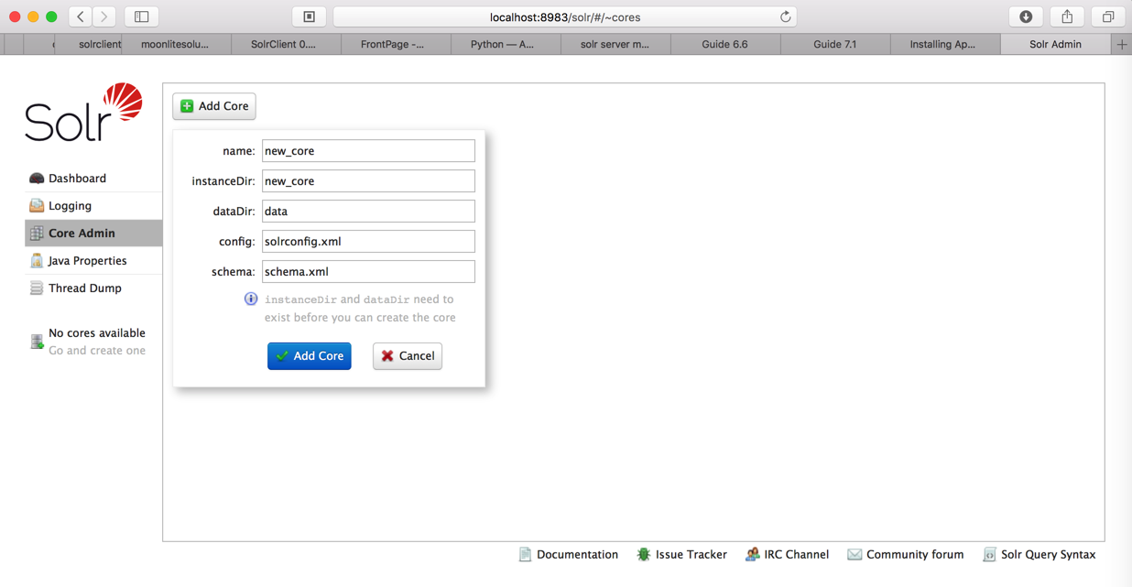Cancel the add core dialog
Viewport: 1132px width, 587px height.
(x=408, y=356)
